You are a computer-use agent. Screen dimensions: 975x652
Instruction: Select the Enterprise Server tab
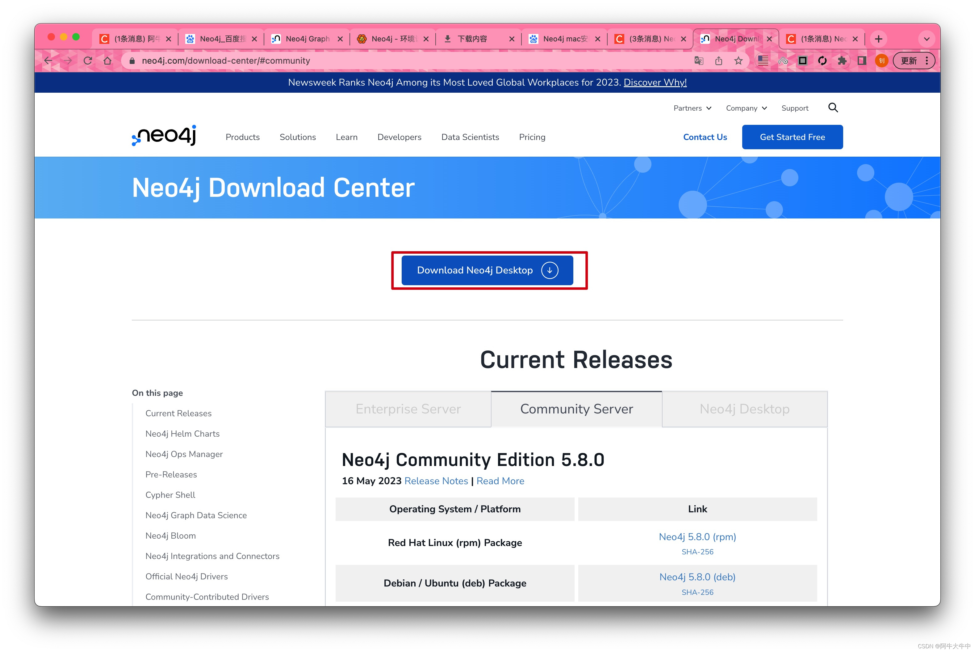pos(408,409)
